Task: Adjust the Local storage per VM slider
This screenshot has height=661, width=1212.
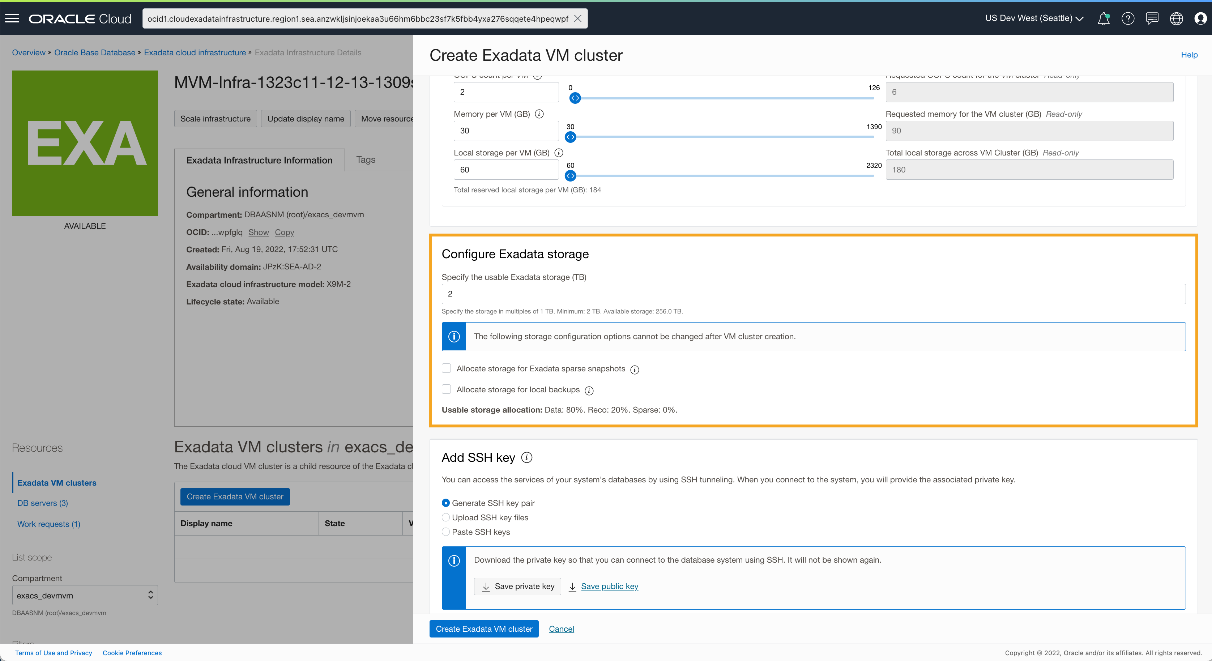Action: click(x=570, y=176)
